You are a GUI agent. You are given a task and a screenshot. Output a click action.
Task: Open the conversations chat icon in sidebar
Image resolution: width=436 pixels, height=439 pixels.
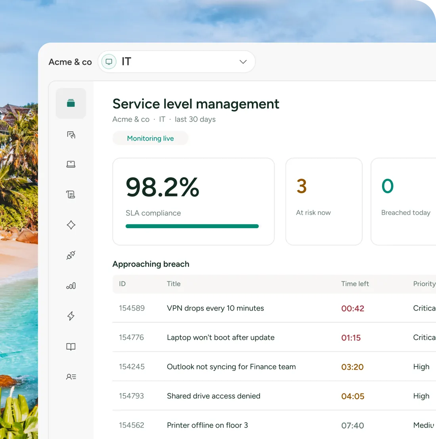(x=71, y=135)
